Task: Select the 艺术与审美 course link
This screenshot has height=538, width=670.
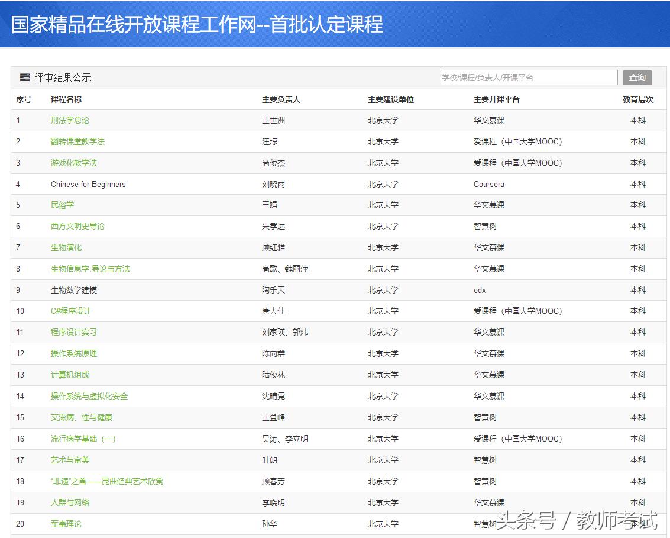Action: [69, 460]
